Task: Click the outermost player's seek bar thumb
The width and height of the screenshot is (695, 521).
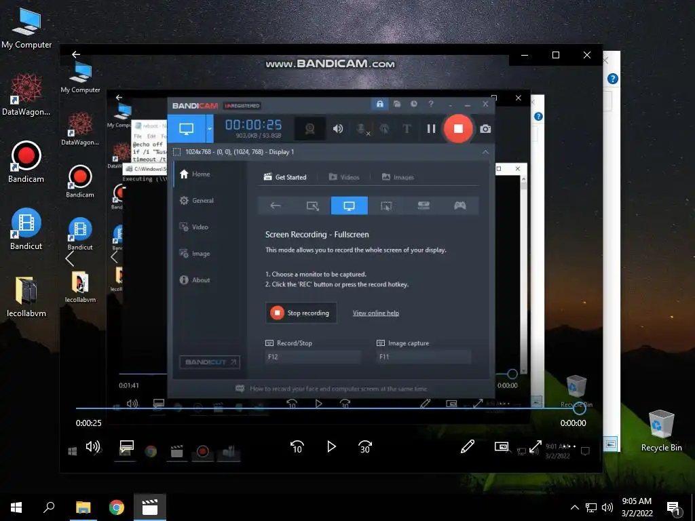Action: [x=580, y=408]
